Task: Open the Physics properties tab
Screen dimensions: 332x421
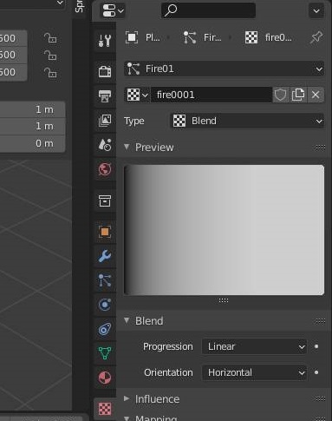Action: tap(105, 305)
